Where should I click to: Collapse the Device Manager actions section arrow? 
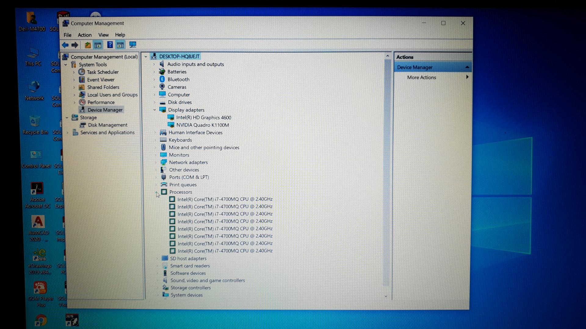467,67
